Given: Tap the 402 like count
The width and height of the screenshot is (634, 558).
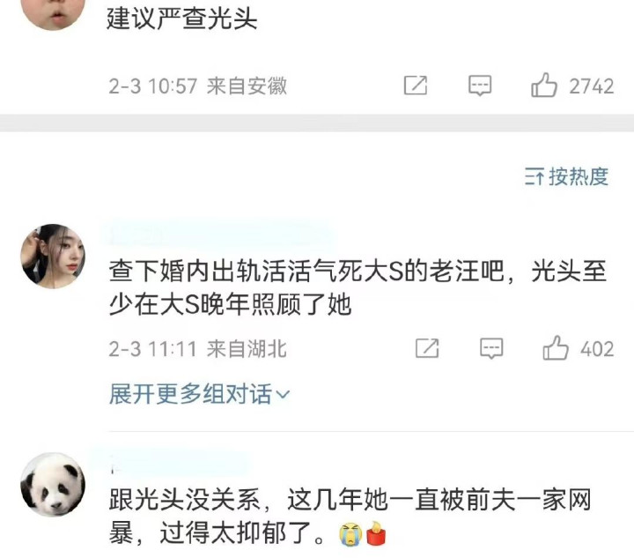Looking at the screenshot, I should (597, 349).
